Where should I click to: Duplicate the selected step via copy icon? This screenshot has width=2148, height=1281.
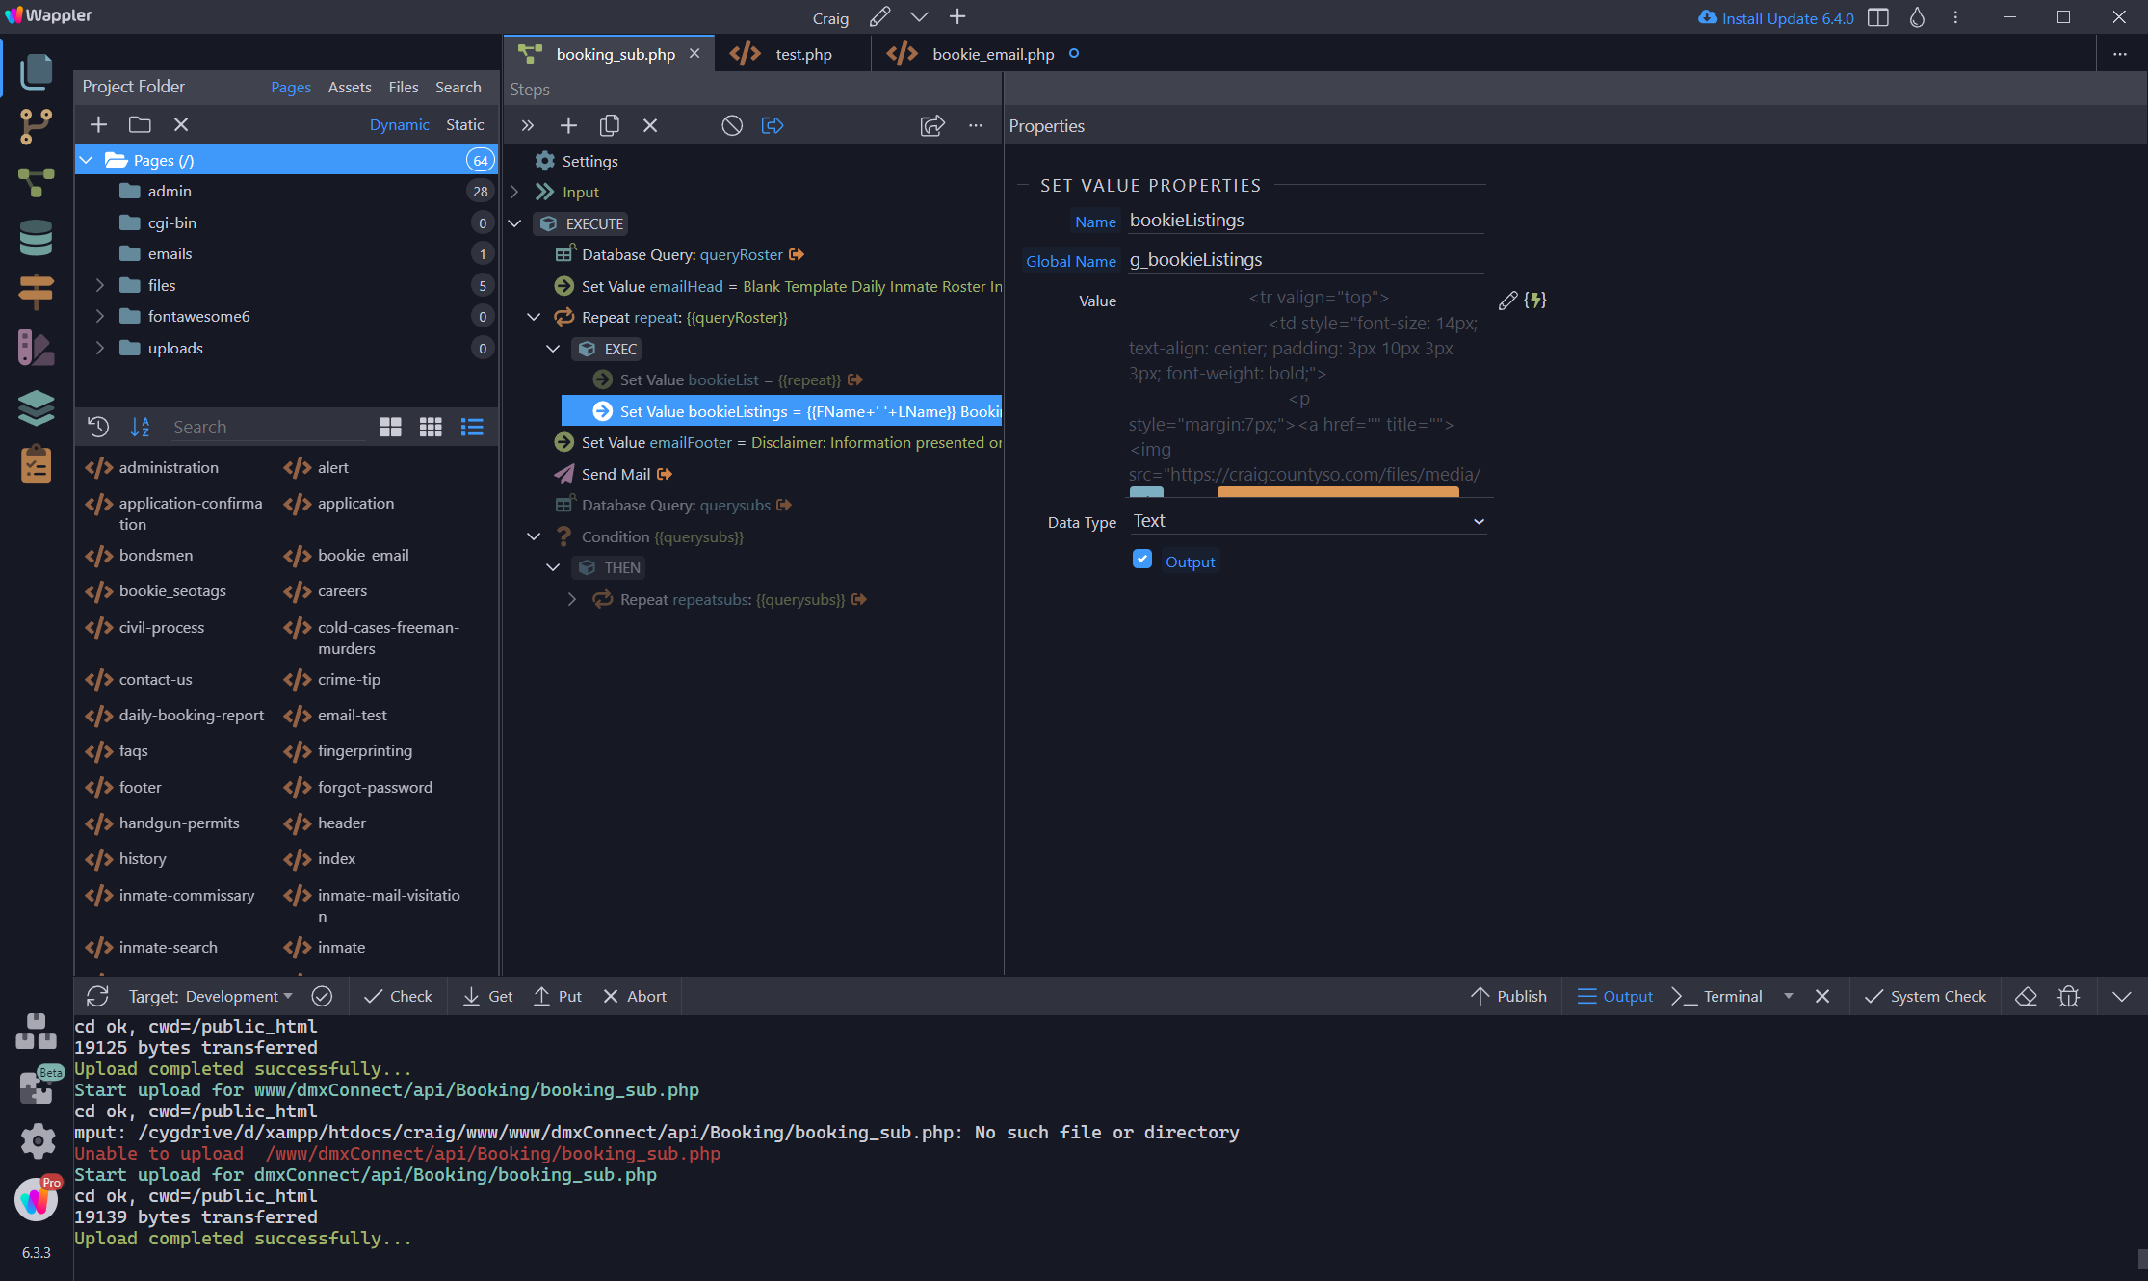tap(609, 125)
